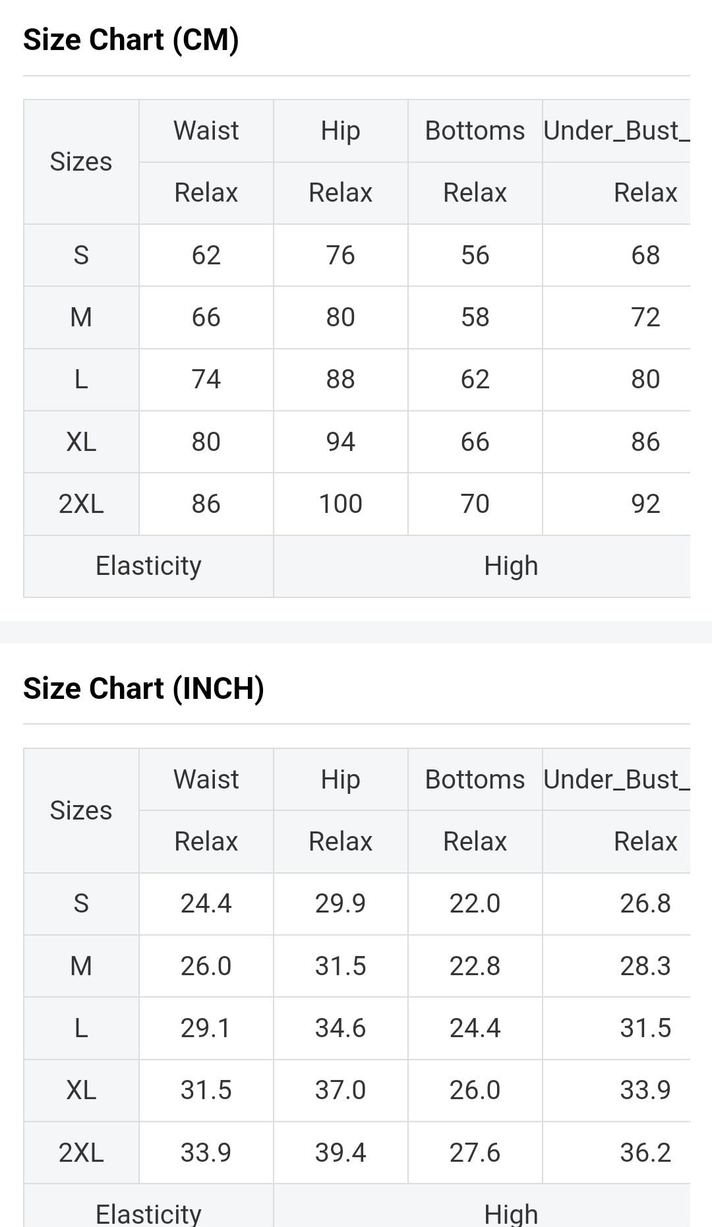Click the "Size Chart (INCH)" heading
This screenshot has height=1227, width=712.
(144, 688)
